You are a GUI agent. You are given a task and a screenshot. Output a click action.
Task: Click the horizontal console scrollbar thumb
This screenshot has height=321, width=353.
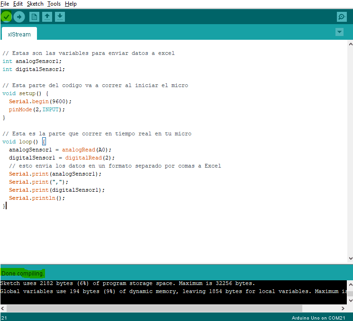click(x=154, y=308)
